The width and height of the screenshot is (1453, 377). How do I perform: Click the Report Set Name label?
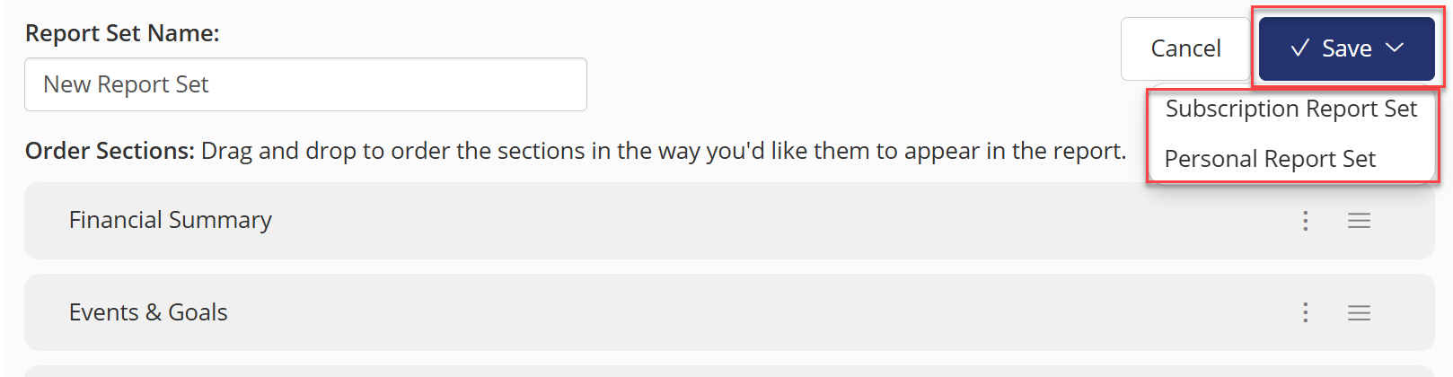click(122, 33)
